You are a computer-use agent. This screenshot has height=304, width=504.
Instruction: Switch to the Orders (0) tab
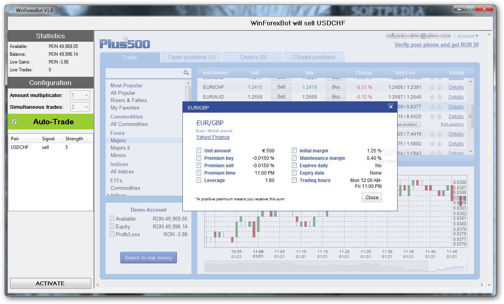click(x=253, y=57)
